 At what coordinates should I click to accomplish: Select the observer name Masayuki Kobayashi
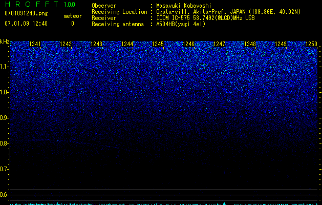point(184,6)
